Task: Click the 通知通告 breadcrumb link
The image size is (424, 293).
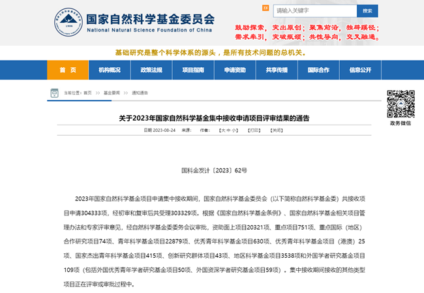Action: point(140,93)
